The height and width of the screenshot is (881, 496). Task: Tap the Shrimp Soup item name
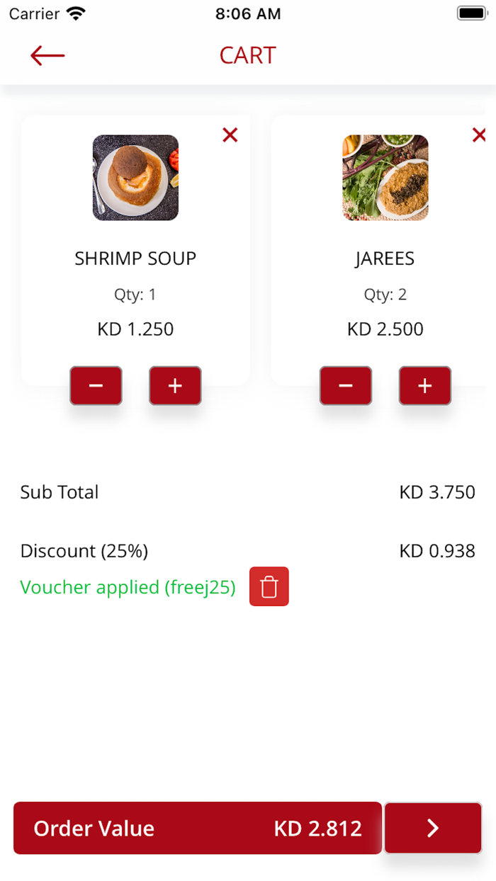pyautogui.click(x=135, y=258)
